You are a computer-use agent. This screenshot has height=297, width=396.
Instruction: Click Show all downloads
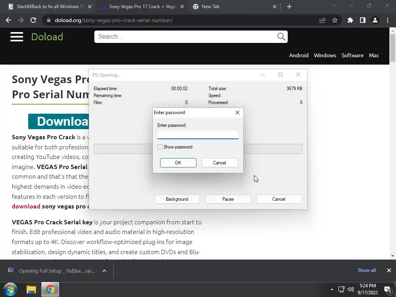[x=367, y=270]
